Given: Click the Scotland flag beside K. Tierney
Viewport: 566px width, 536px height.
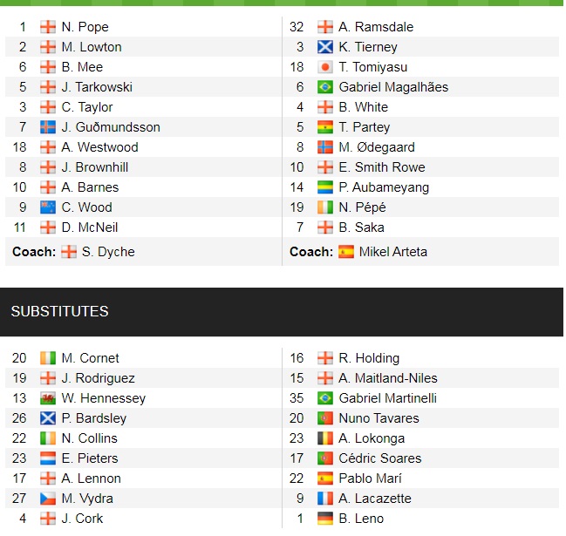Looking at the screenshot, I should tap(325, 47).
